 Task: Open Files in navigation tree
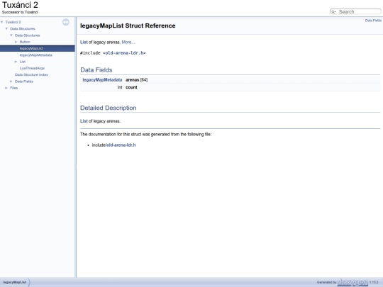tap(14, 88)
